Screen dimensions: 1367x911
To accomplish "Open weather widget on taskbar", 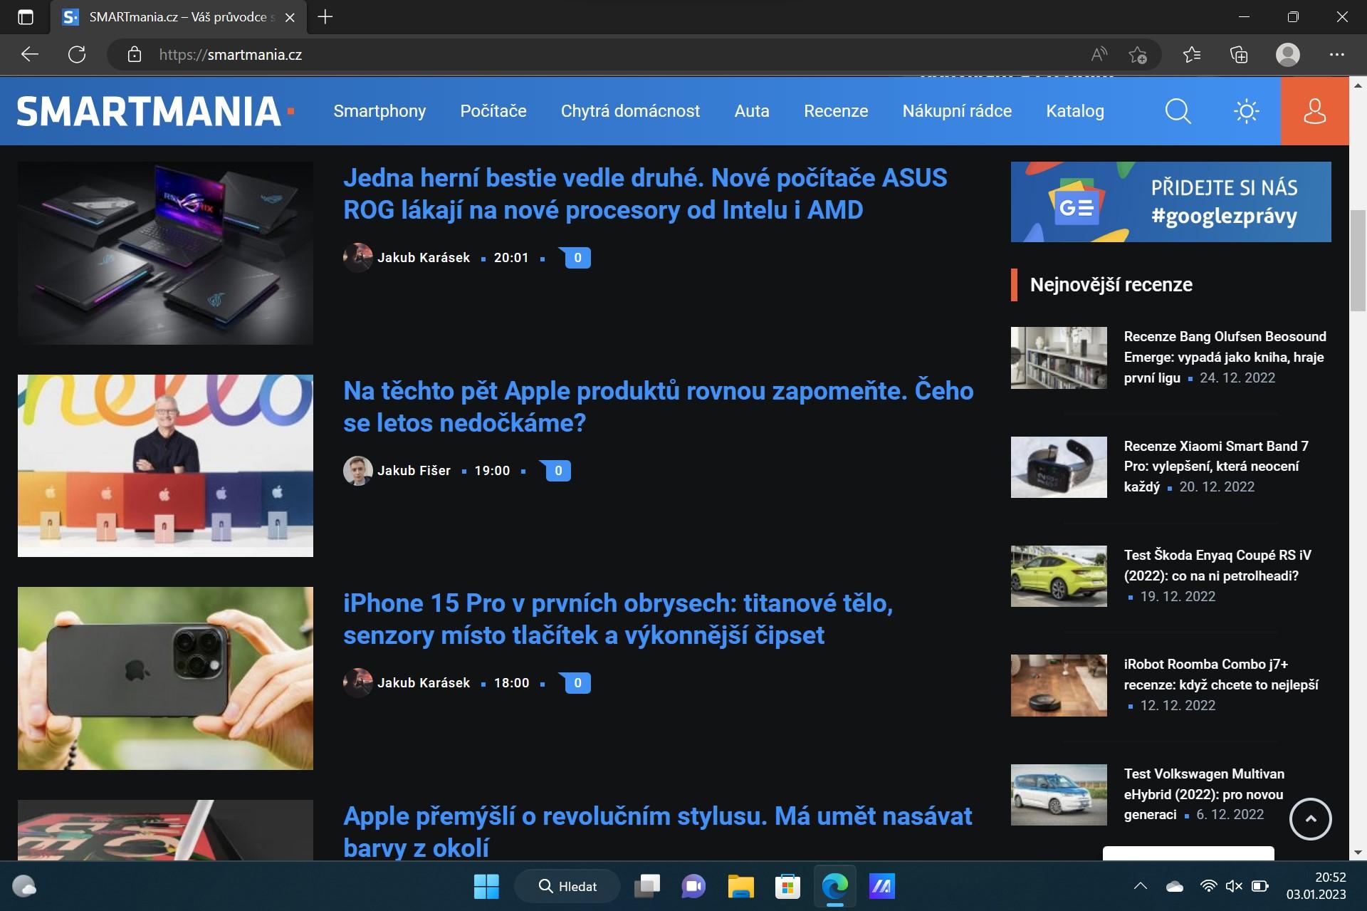I will point(24,887).
